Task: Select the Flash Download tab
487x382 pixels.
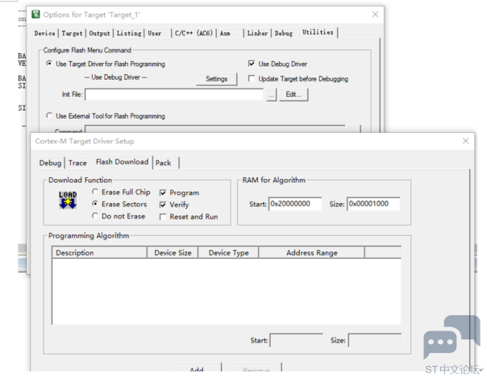Action: point(122,162)
